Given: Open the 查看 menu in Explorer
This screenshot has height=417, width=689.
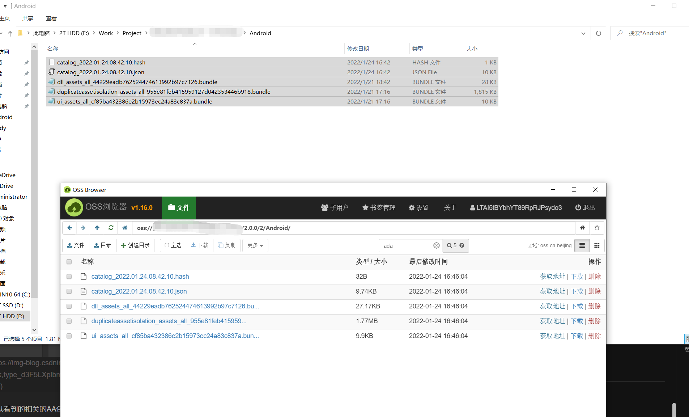Looking at the screenshot, I should pyautogui.click(x=51, y=18).
